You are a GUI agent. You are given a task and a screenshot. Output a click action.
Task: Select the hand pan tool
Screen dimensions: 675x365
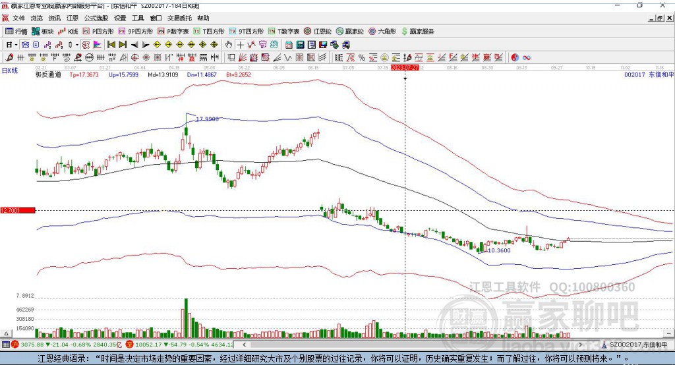(x=229, y=45)
